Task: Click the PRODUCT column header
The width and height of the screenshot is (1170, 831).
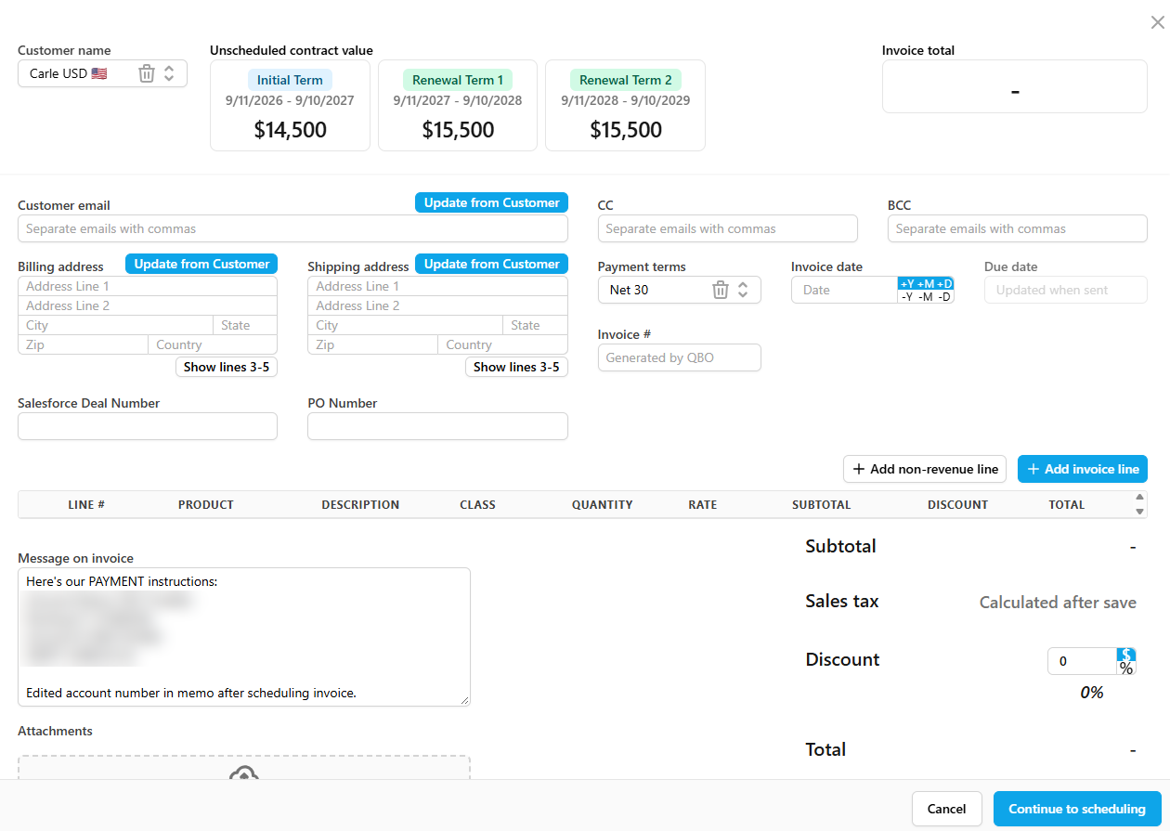Action: (x=206, y=505)
